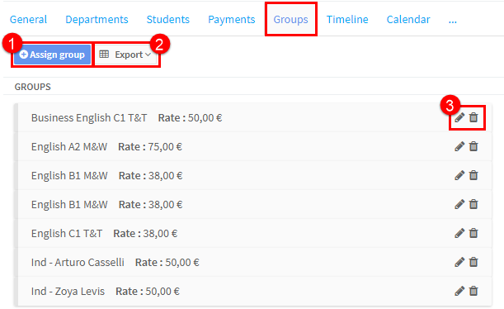Delete the Ind - Zoya Levis group

(473, 291)
